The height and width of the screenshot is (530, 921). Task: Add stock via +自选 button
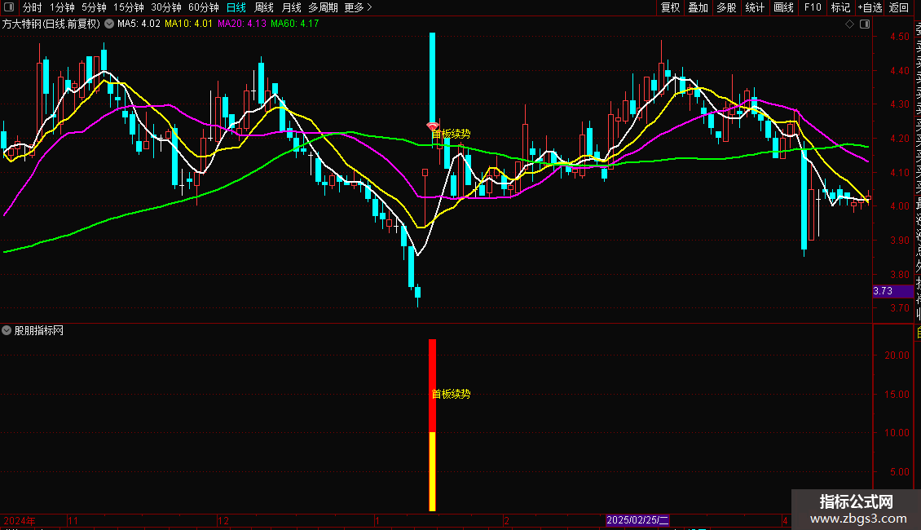[870, 7]
